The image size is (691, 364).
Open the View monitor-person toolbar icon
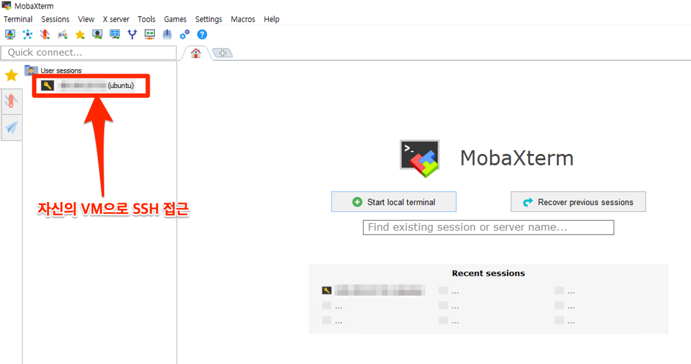[x=97, y=34]
